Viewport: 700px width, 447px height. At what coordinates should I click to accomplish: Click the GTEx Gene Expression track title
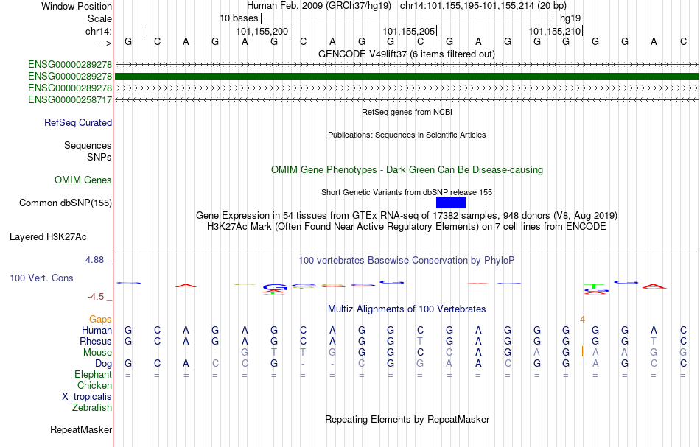tap(407, 216)
